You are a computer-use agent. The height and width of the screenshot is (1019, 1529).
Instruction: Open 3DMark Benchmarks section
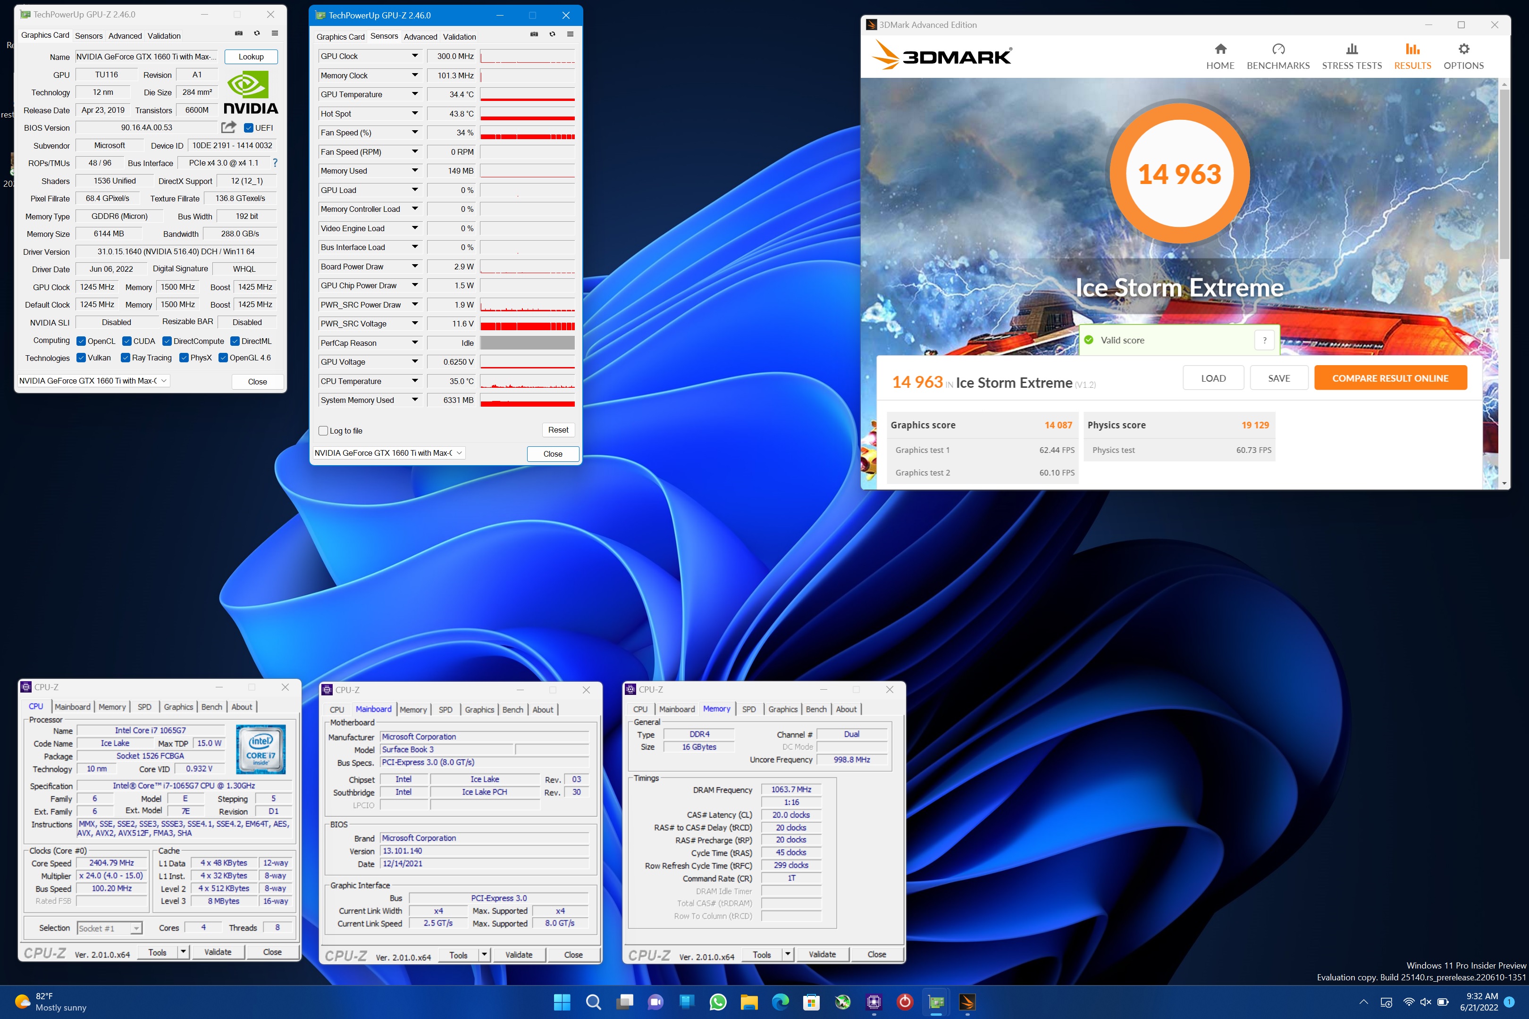pyautogui.click(x=1278, y=57)
